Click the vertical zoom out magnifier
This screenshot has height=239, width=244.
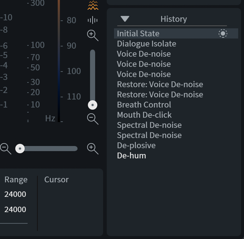[x=93, y=119]
